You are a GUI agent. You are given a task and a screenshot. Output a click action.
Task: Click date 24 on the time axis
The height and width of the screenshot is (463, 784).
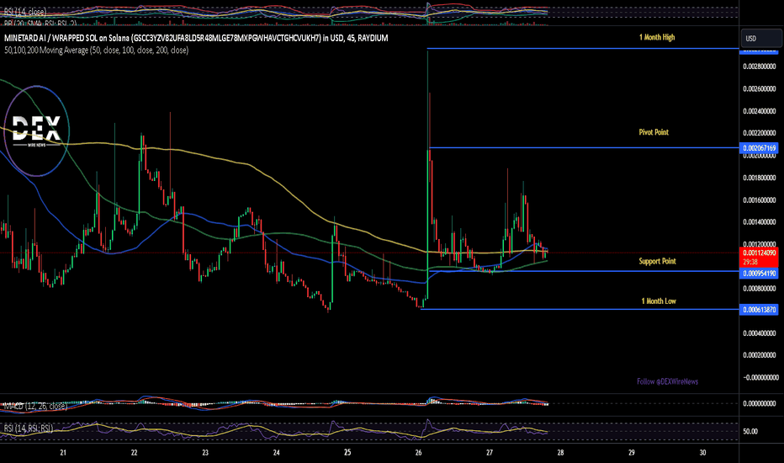[x=277, y=453]
